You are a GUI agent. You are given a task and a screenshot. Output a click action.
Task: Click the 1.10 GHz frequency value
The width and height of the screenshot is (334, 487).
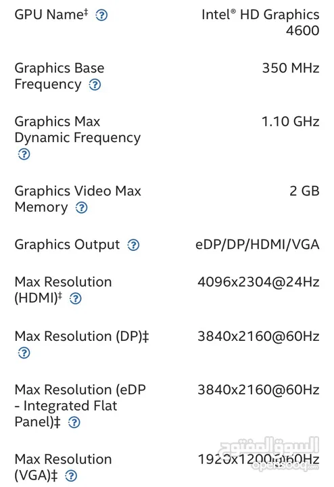point(290,122)
